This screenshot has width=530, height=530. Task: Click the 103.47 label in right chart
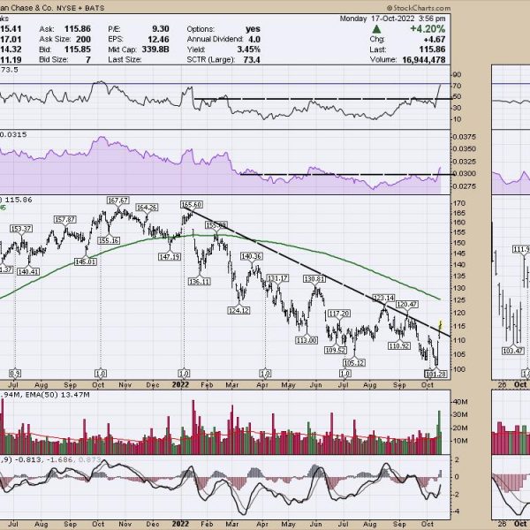(512, 351)
